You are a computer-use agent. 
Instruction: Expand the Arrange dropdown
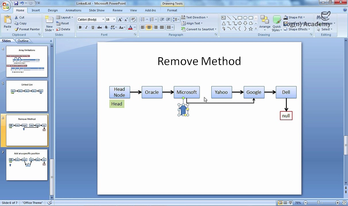point(265,23)
